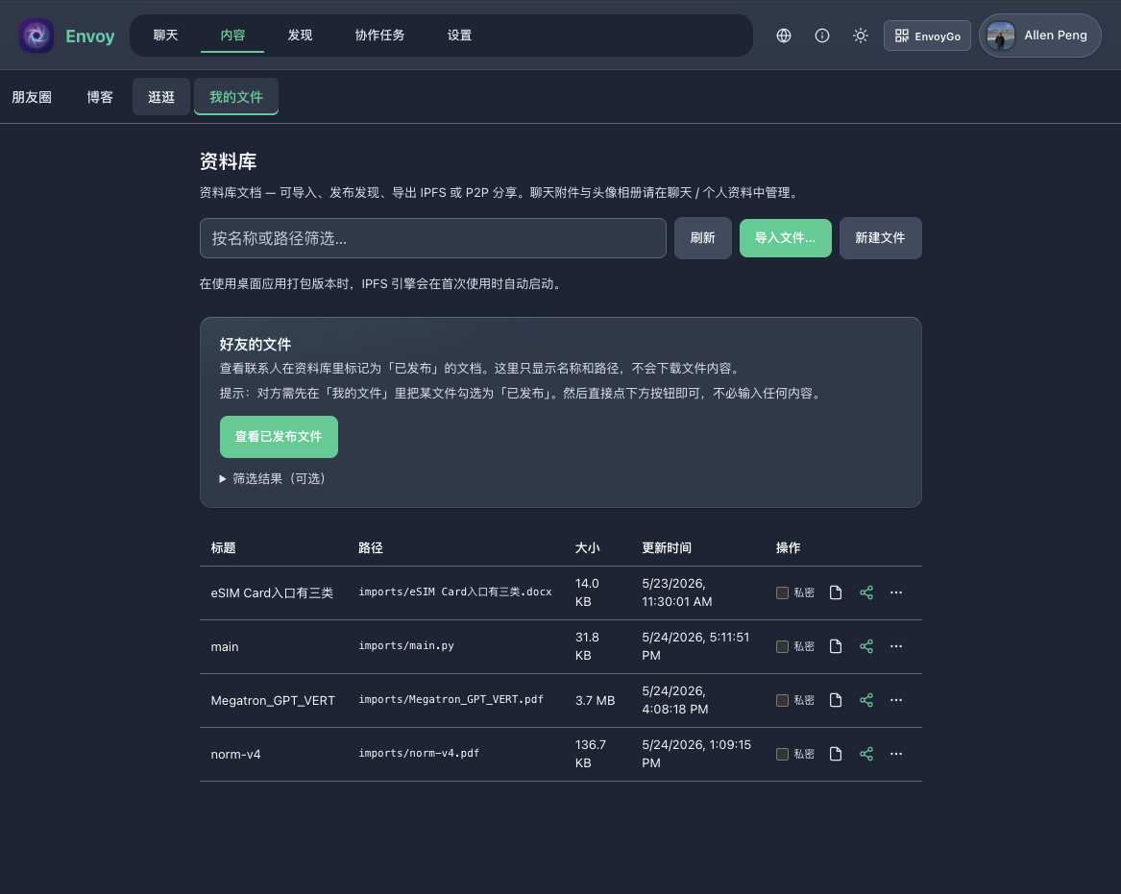The height and width of the screenshot is (894, 1121).
Task: Click path imports/Megatron_GPT_VERT.pdf
Action: pos(451,700)
